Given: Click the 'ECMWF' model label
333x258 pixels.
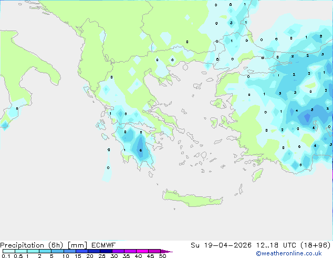Looking at the screenshot, I should (x=103, y=245).
